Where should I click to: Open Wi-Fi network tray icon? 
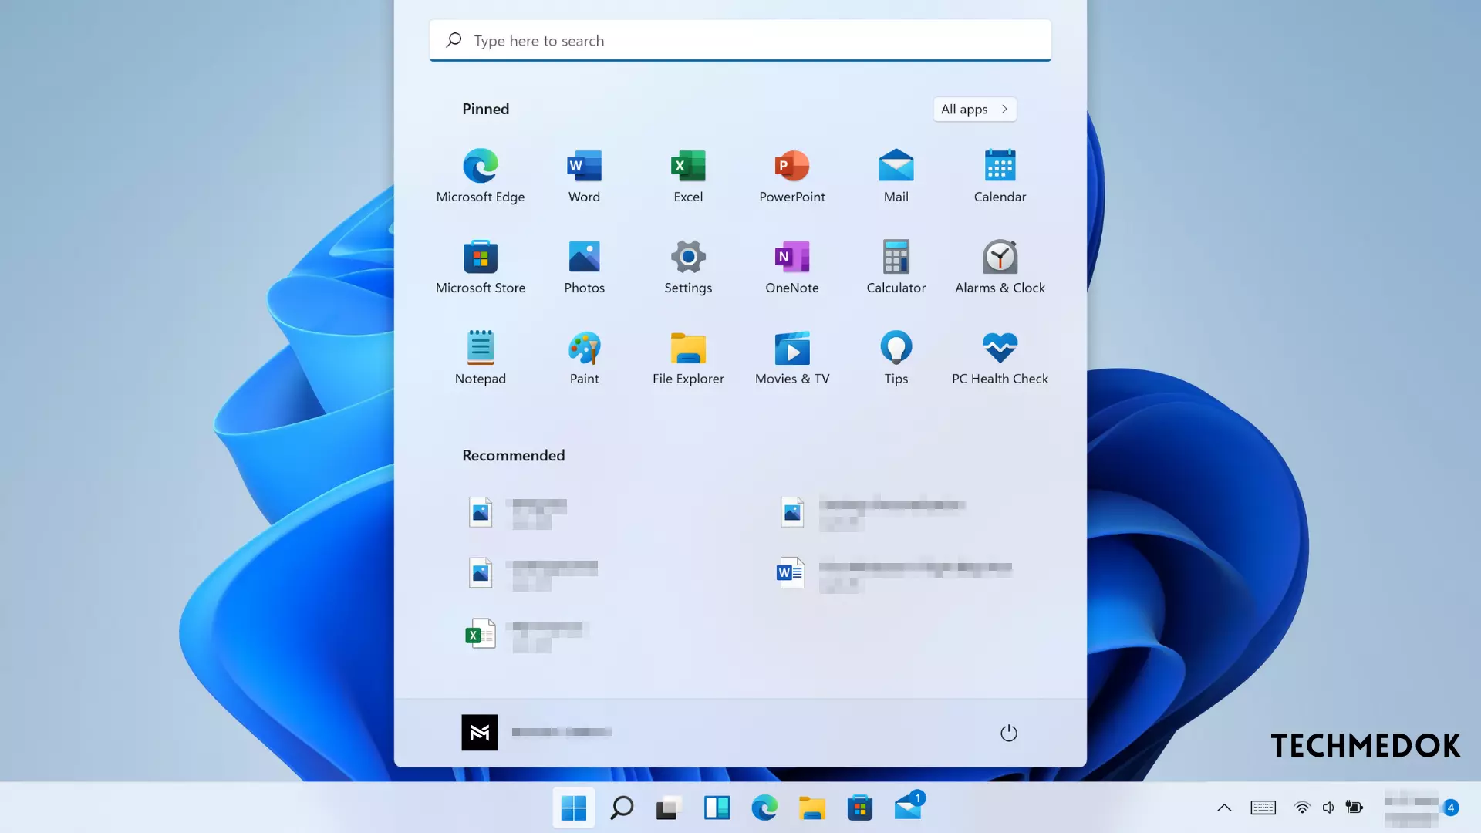[x=1302, y=808]
